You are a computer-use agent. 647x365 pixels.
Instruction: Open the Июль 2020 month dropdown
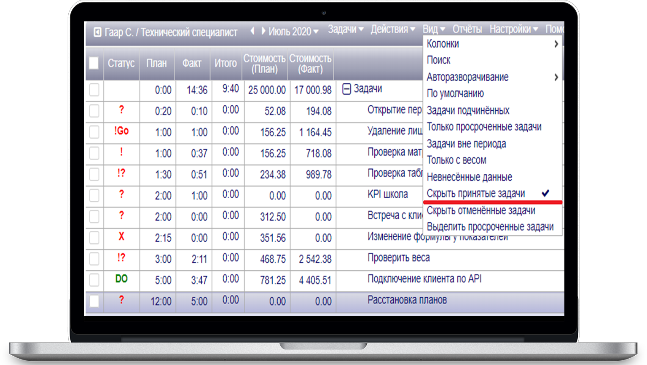[x=293, y=31]
